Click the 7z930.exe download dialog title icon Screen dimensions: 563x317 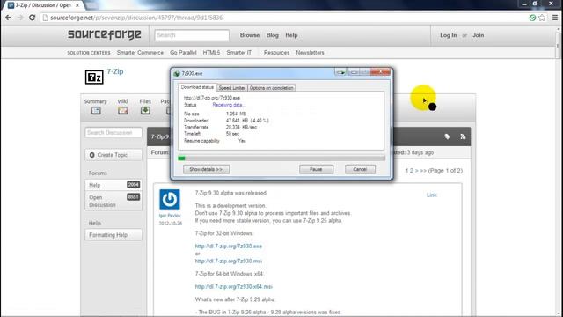(177, 73)
